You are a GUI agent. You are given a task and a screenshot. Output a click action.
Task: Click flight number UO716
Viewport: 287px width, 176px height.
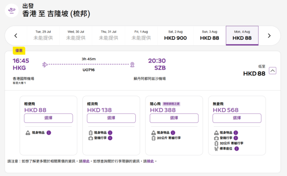point(88,70)
